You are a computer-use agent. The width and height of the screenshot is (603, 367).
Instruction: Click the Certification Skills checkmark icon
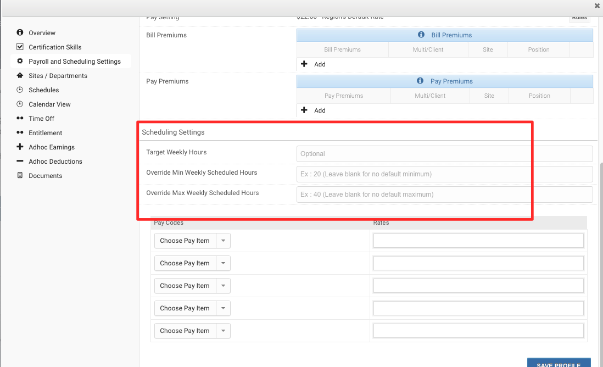(20, 47)
